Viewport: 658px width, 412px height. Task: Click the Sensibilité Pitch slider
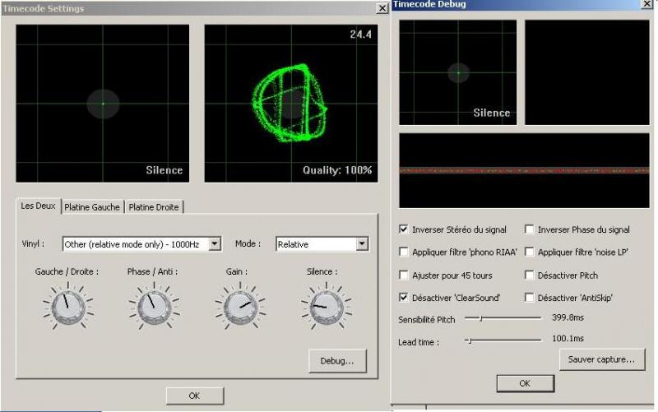[503, 317]
